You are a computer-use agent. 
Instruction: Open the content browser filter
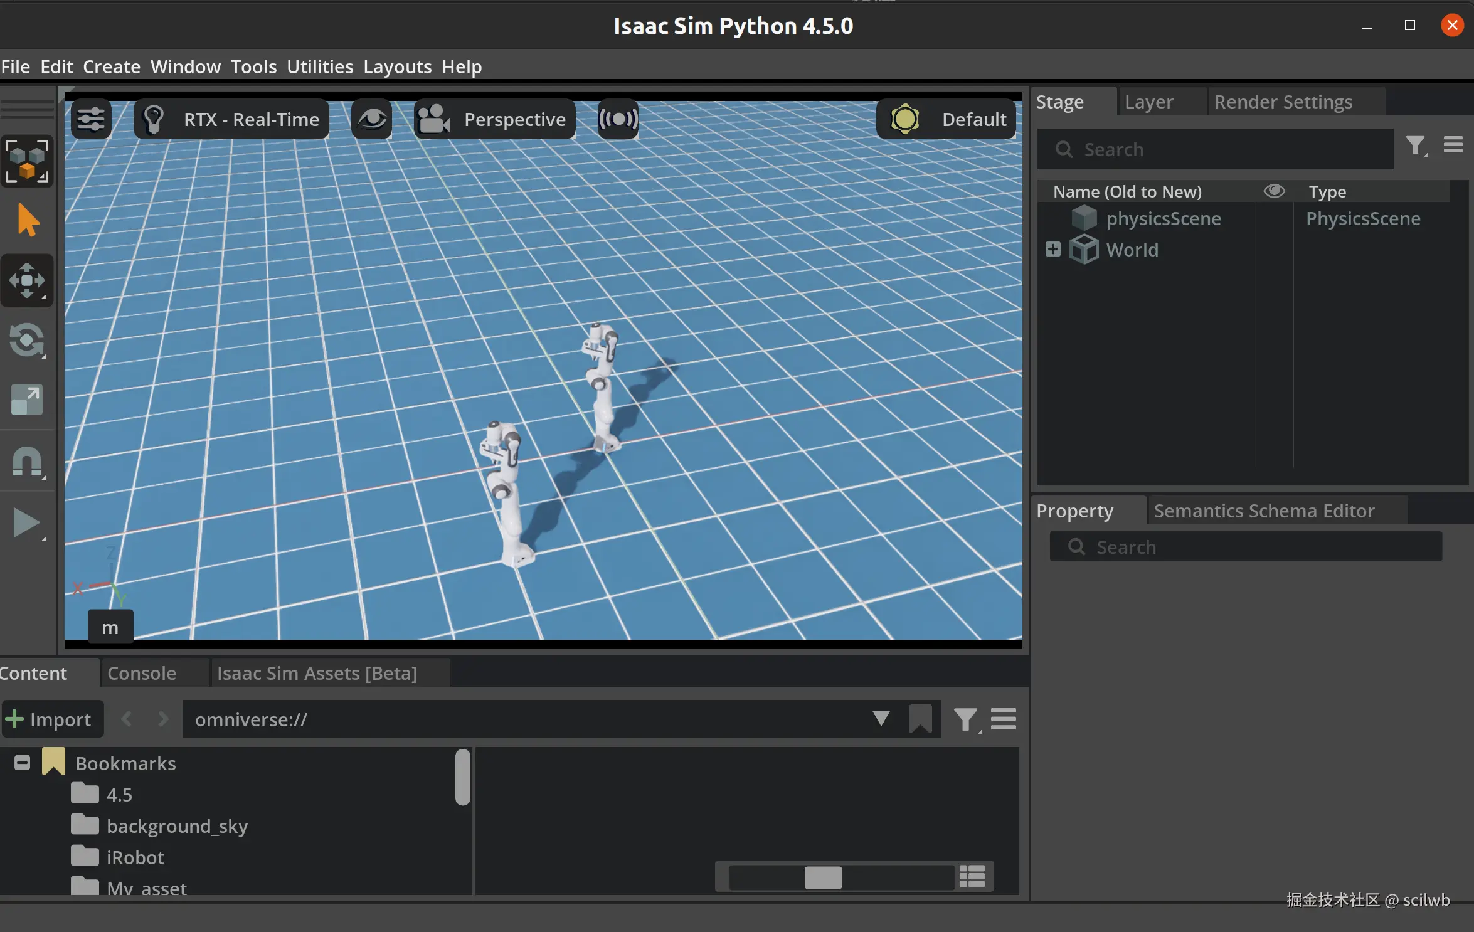[x=967, y=720]
